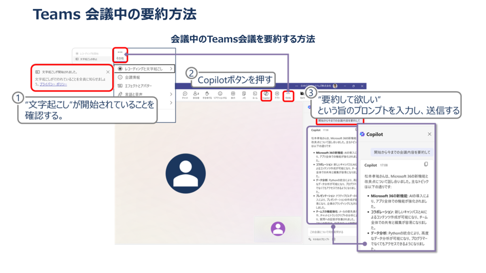This screenshot has height=273, width=486.
Task: Click chevron at right of レコーディングと文字起こし
Action: pyautogui.click(x=171, y=69)
